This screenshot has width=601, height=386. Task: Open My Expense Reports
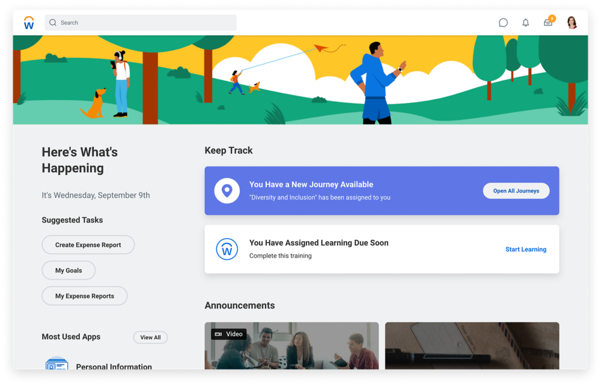tap(84, 296)
